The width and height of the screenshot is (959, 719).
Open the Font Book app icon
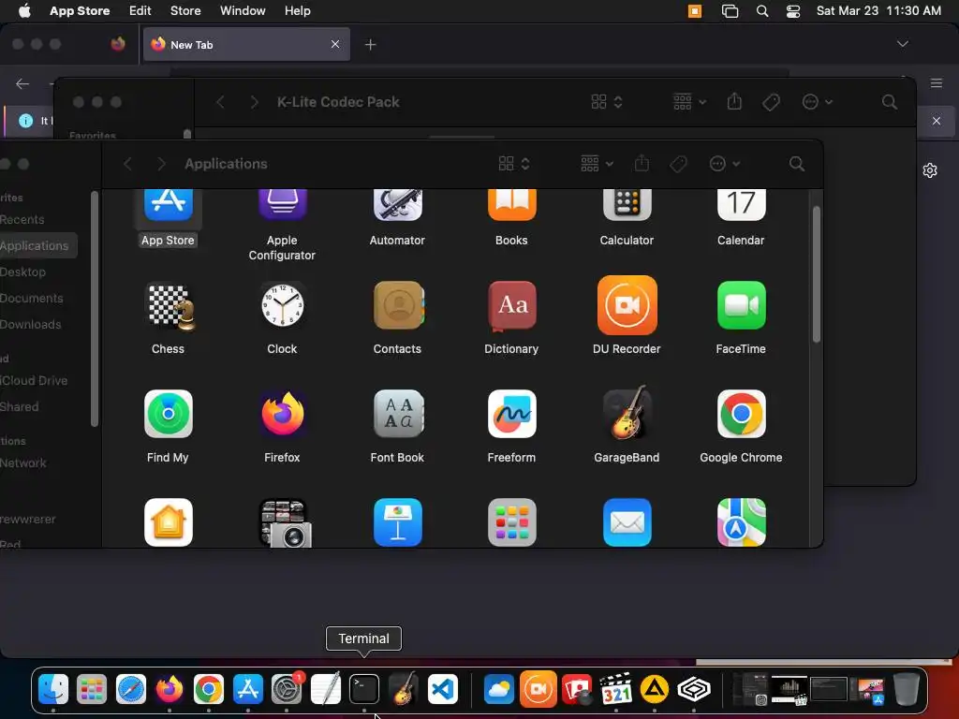click(x=397, y=414)
